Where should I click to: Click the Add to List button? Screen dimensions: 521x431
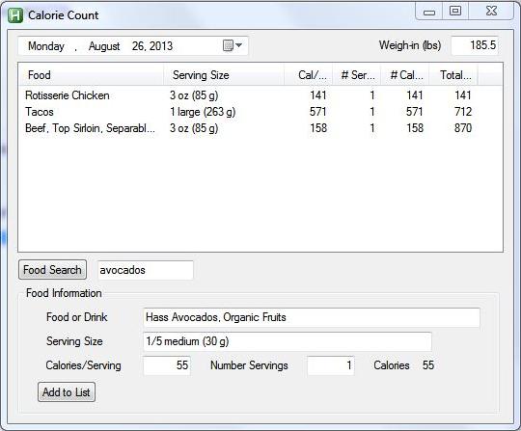coord(67,392)
